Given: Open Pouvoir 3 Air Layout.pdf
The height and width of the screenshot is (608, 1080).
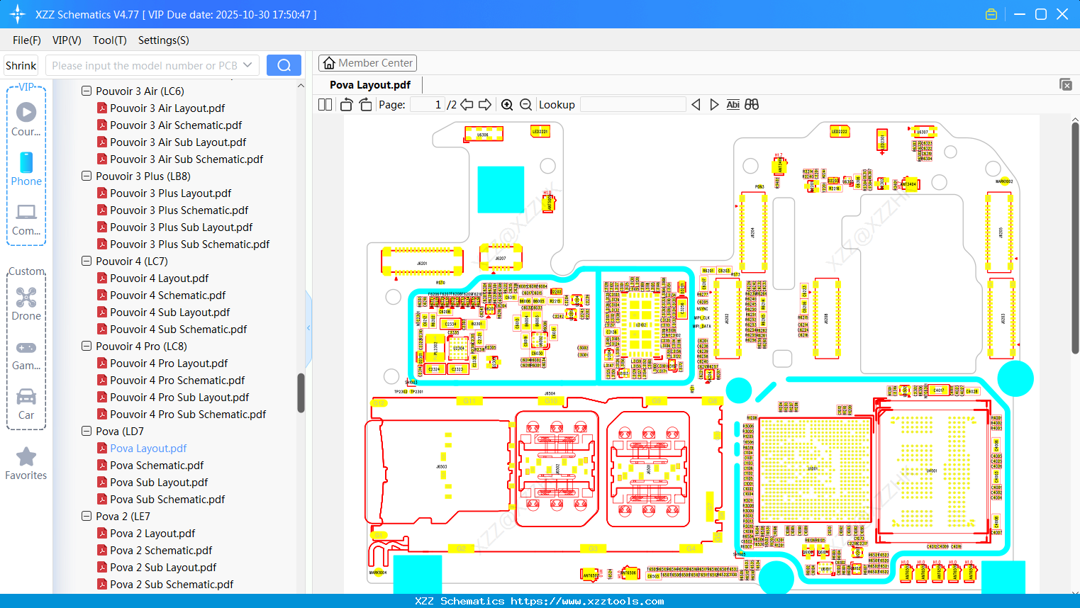Looking at the screenshot, I should [x=167, y=108].
